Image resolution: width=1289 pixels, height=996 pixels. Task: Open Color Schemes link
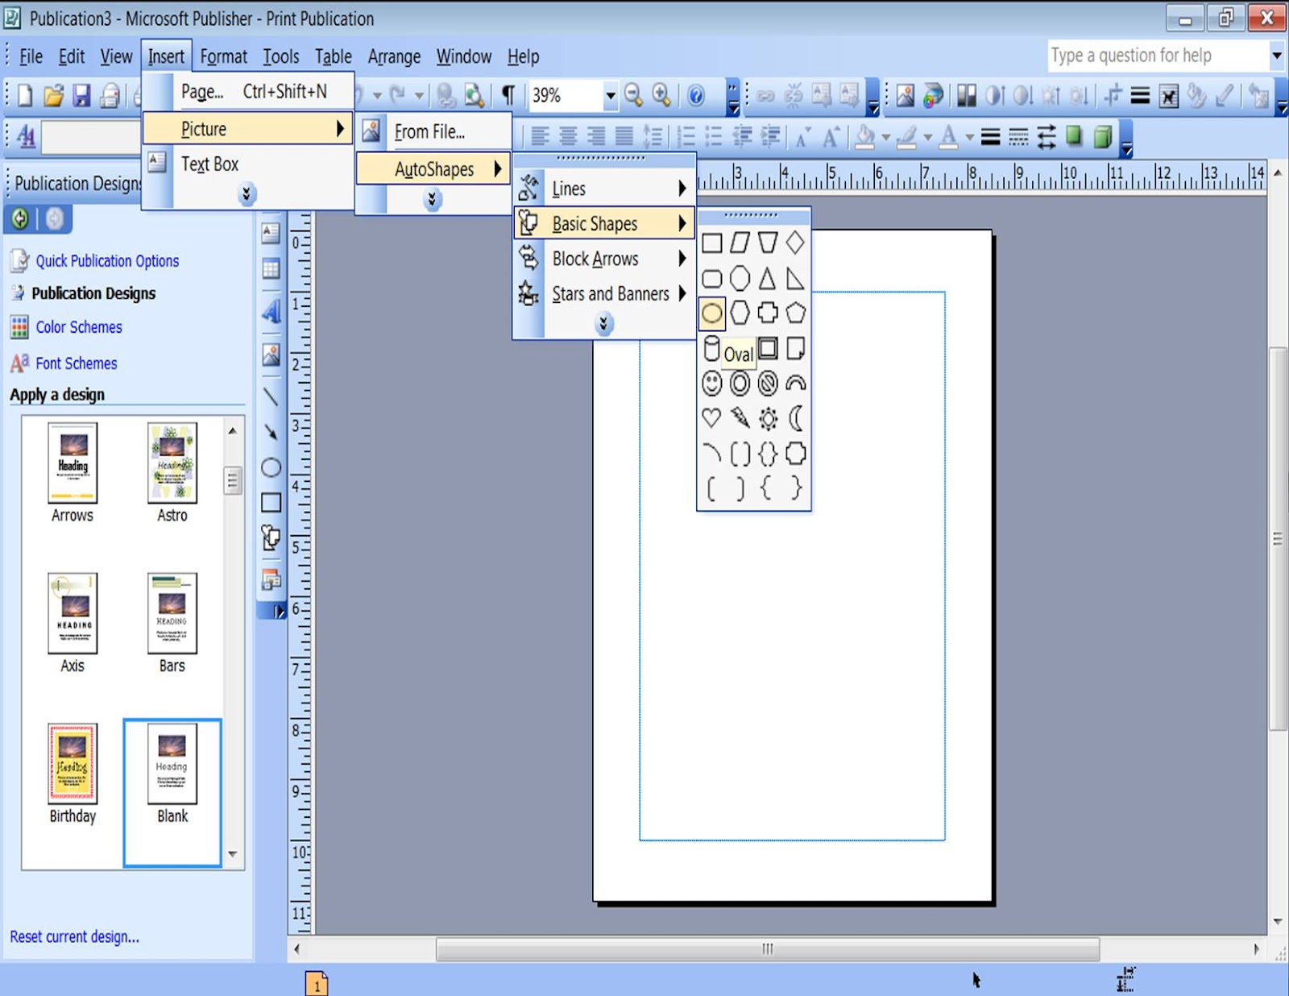[x=79, y=327]
